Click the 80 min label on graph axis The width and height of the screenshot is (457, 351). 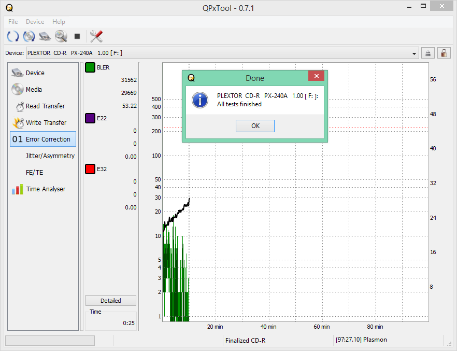pos(375,327)
